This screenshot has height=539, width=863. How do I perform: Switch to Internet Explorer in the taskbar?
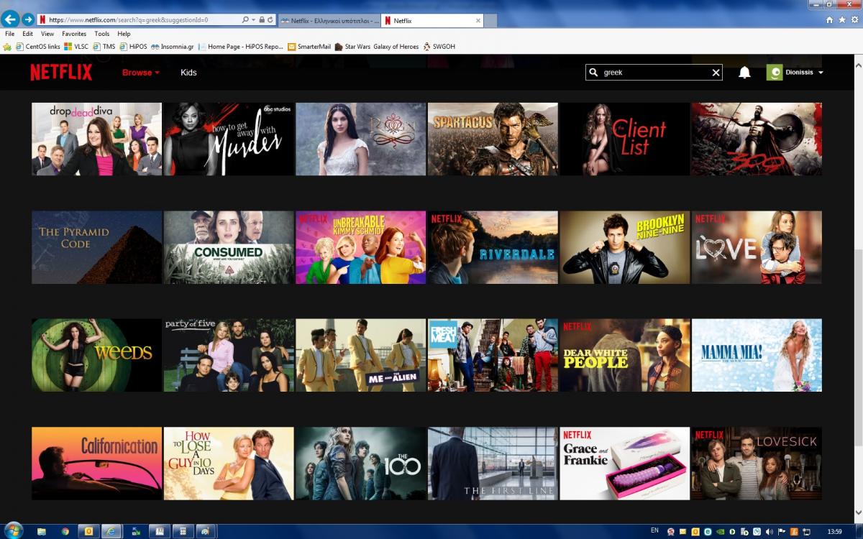click(111, 531)
